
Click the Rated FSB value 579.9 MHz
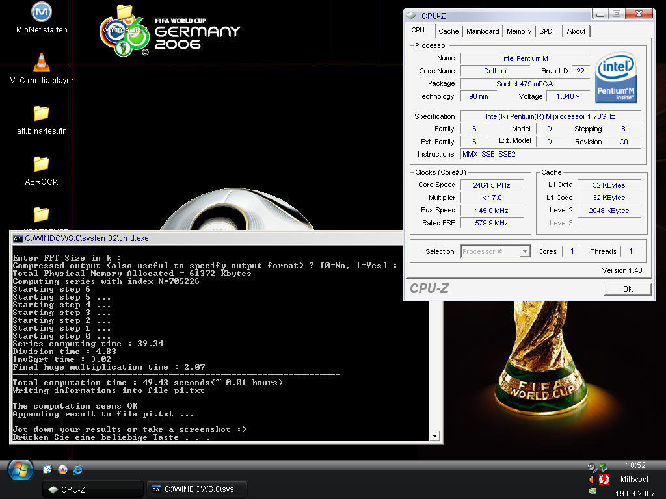pyautogui.click(x=492, y=223)
